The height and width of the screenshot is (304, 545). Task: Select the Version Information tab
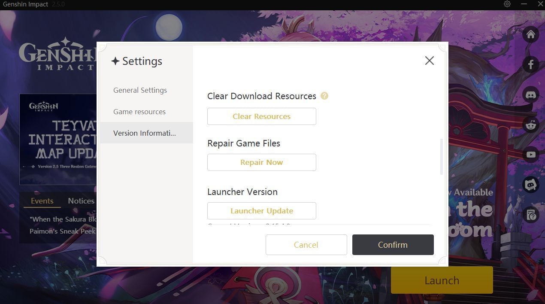(x=145, y=133)
